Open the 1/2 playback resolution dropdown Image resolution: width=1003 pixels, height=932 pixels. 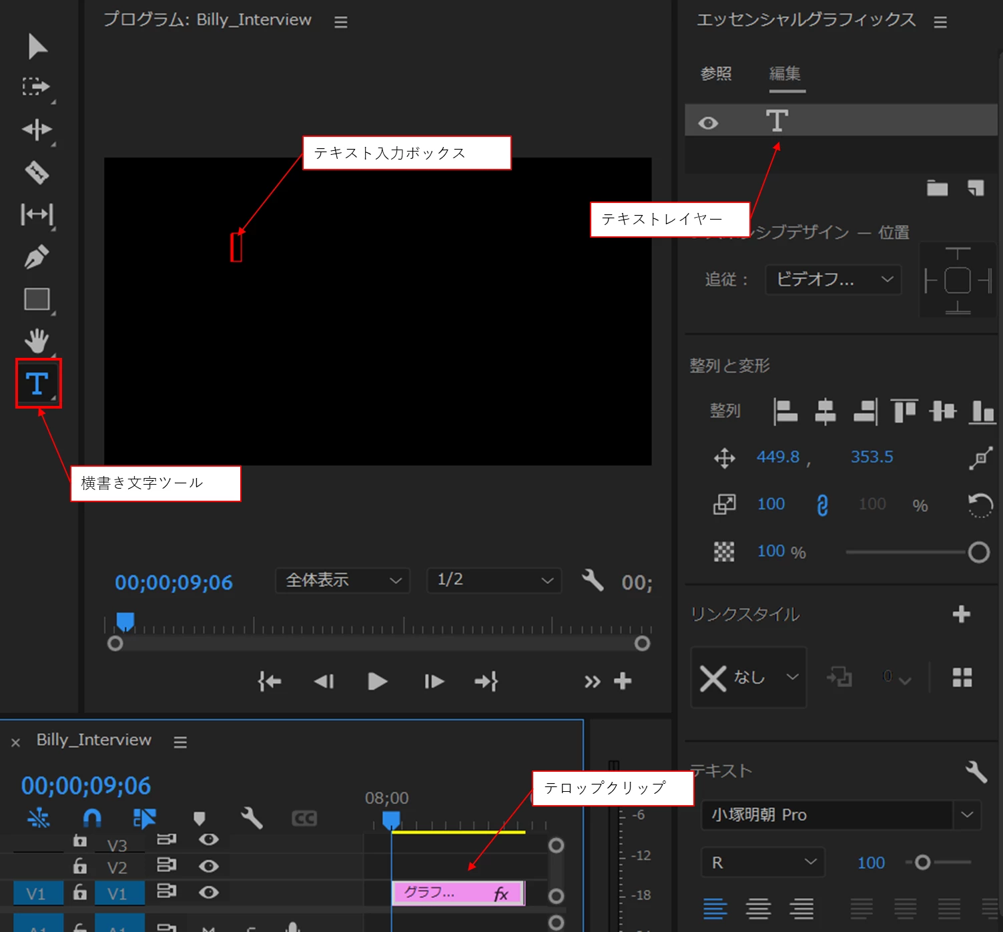pos(494,580)
